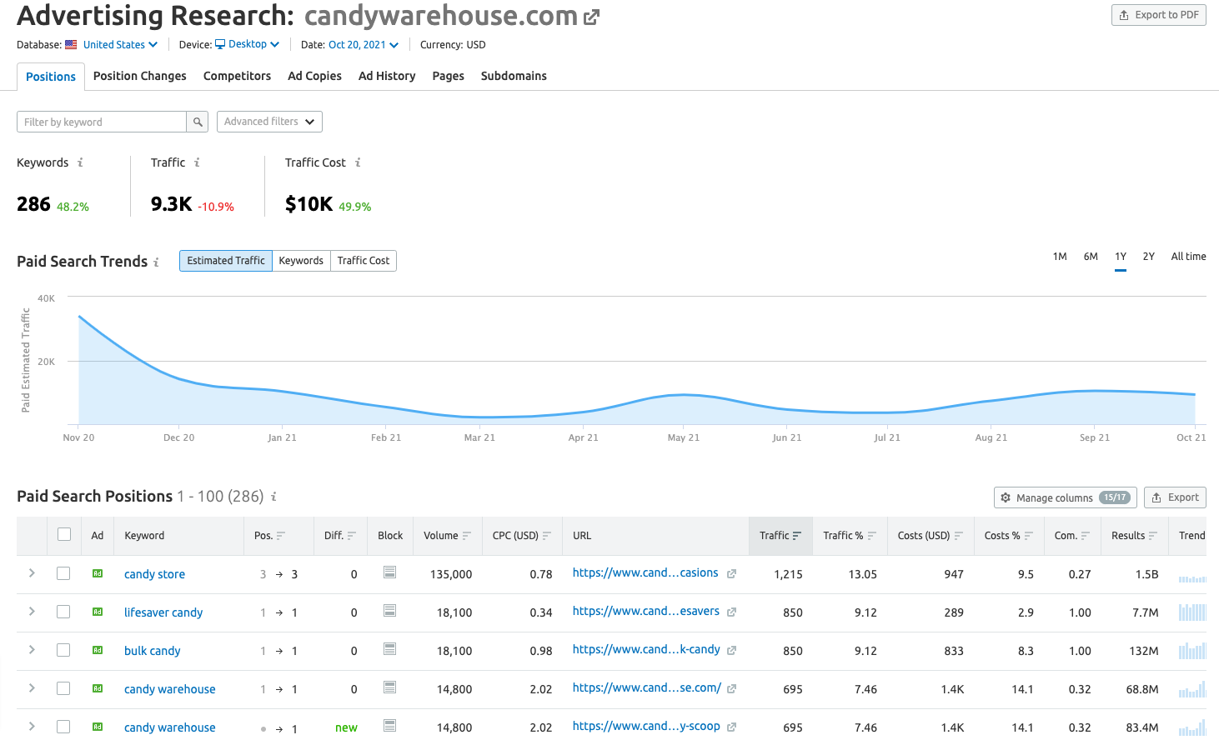Open the Oct 20, 2021 date dropdown
This screenshot has width=1219, height=745.
[x=364, y=45]
